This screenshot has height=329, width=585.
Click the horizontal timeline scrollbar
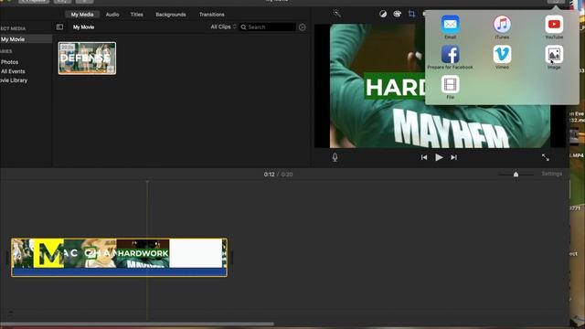tap(137, 324)
